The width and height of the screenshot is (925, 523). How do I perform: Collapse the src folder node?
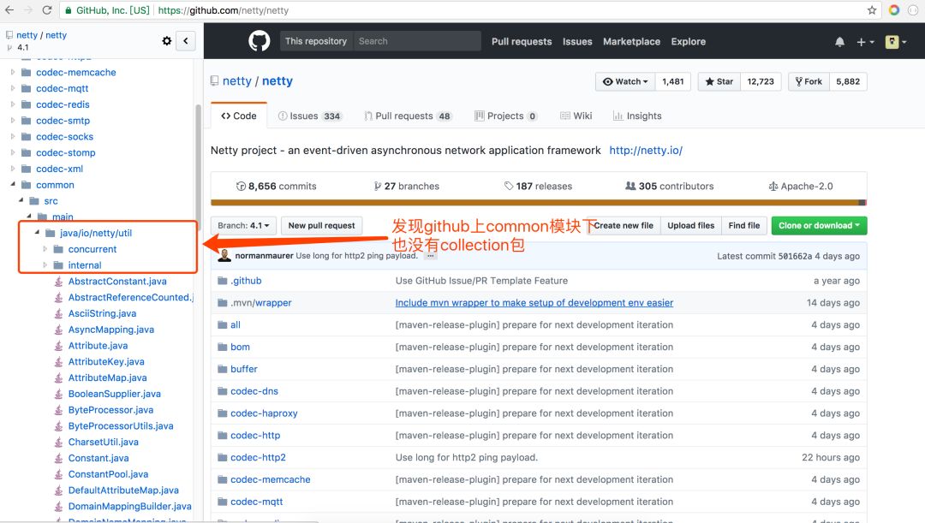[x=21, y=200]
